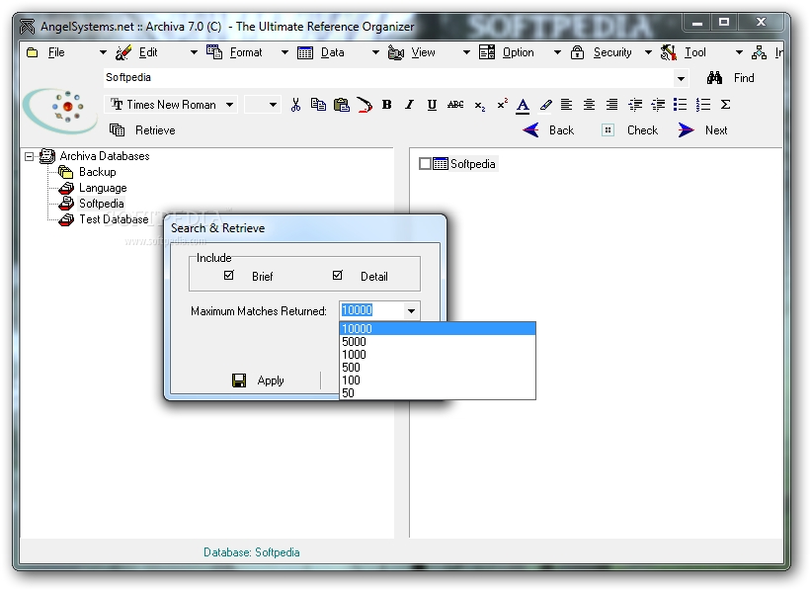Image resolution: width=811 pixels, height=591 pixels.
Task: Close the Maximum Matches Returned dropdown arrow
Action: (x=411, y=311)
